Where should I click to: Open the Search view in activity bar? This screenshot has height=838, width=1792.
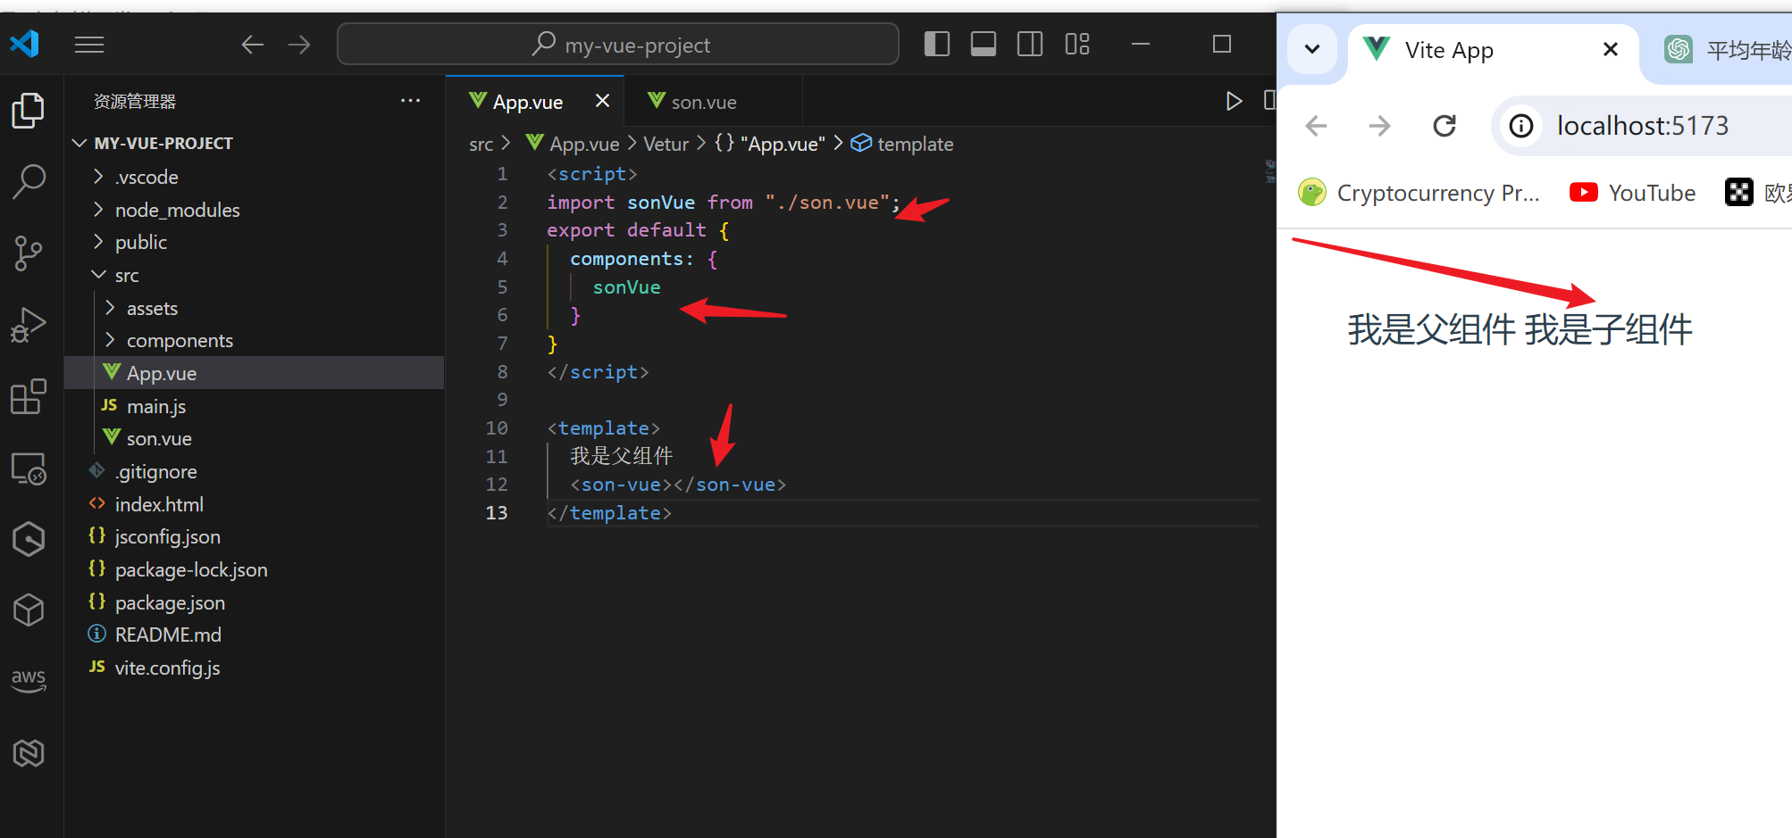coord(29,181)
